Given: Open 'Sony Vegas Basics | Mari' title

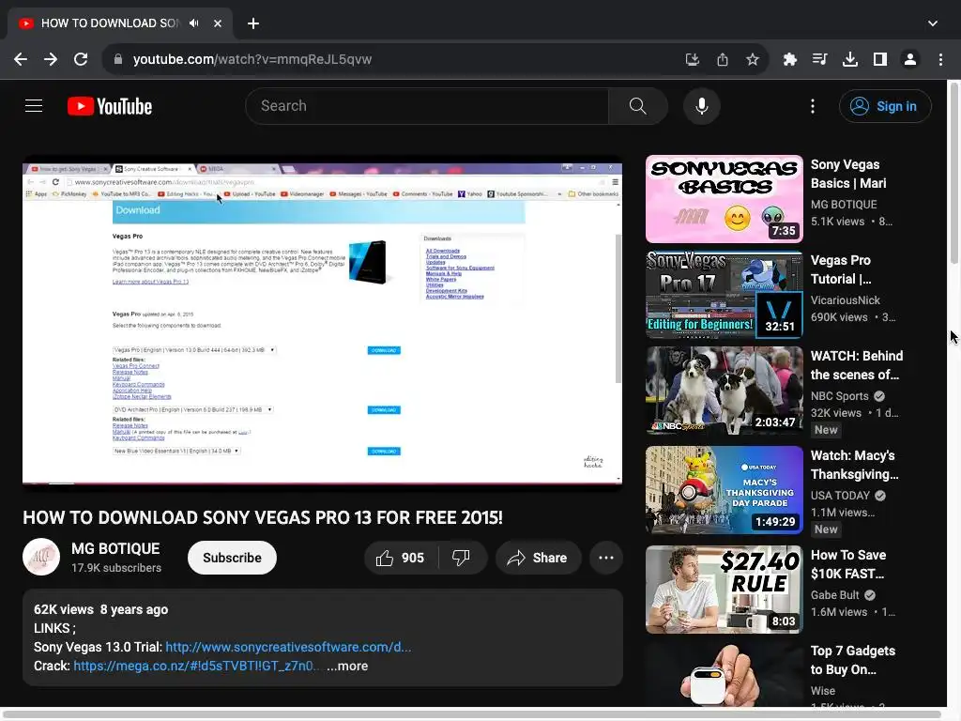Looking at the screenshot, I should (848, 174).
